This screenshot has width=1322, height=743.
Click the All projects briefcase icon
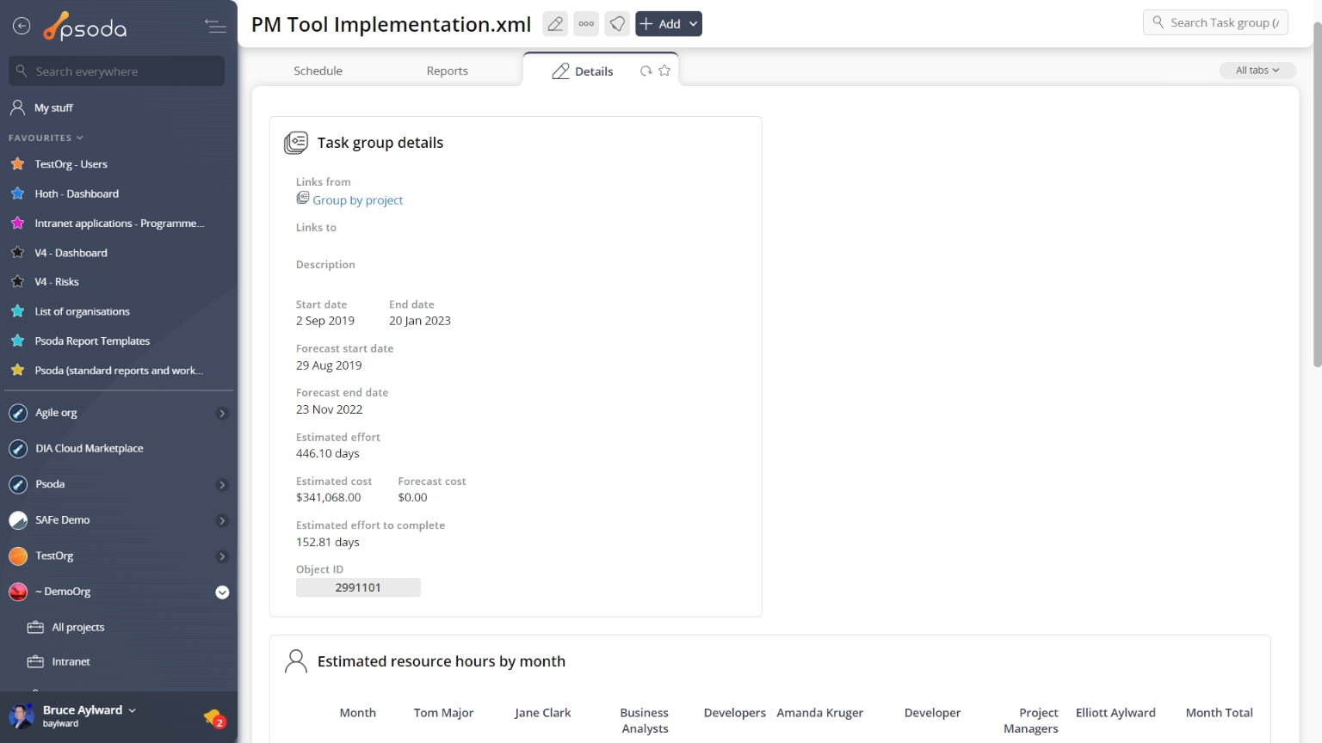(35, 628)
